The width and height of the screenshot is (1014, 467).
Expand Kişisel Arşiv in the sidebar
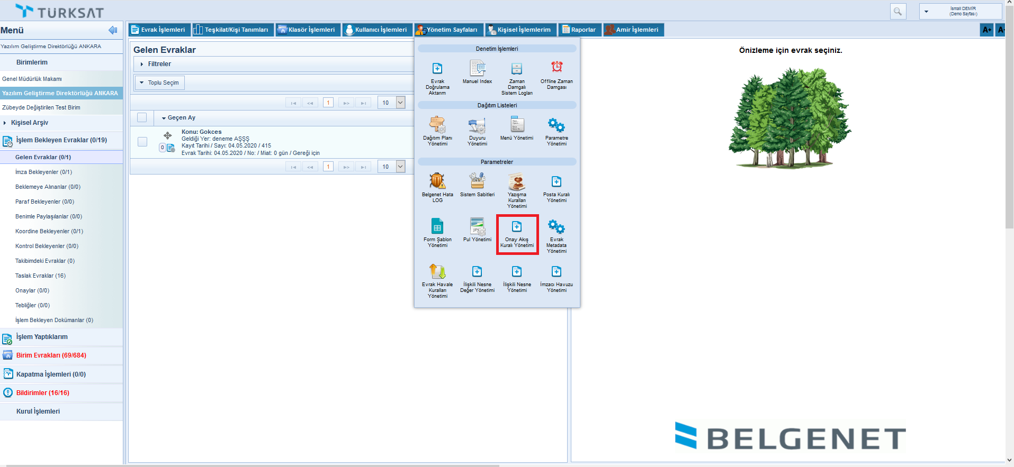pos(29,123)
